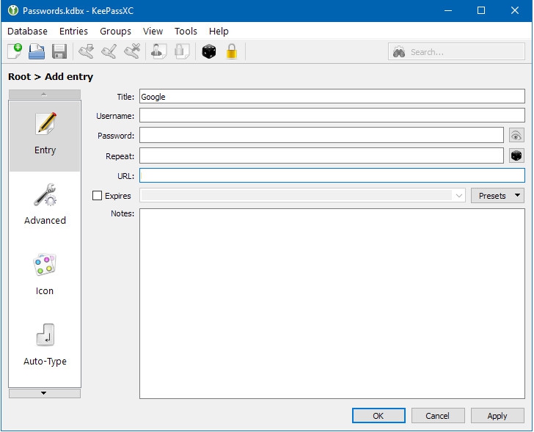
Task: Focus the Search box in toolbar
Action: click(462, 52)
